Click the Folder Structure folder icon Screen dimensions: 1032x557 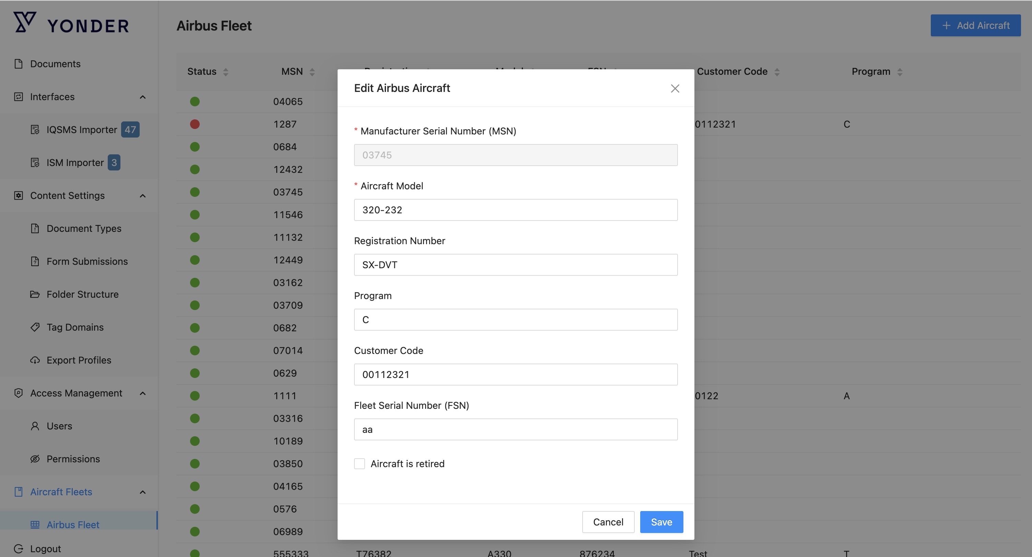tap(35, 294)
